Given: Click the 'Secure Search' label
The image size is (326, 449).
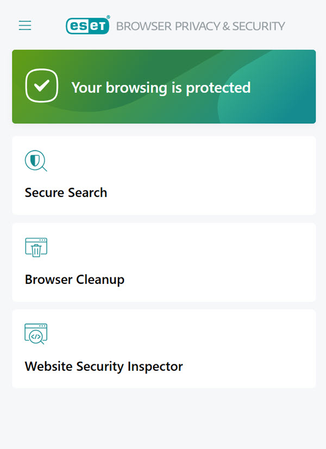Looking at the screenshot, I should [x=66, y=193].
